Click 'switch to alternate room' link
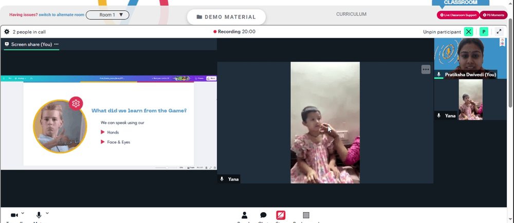 coord(61,15)
